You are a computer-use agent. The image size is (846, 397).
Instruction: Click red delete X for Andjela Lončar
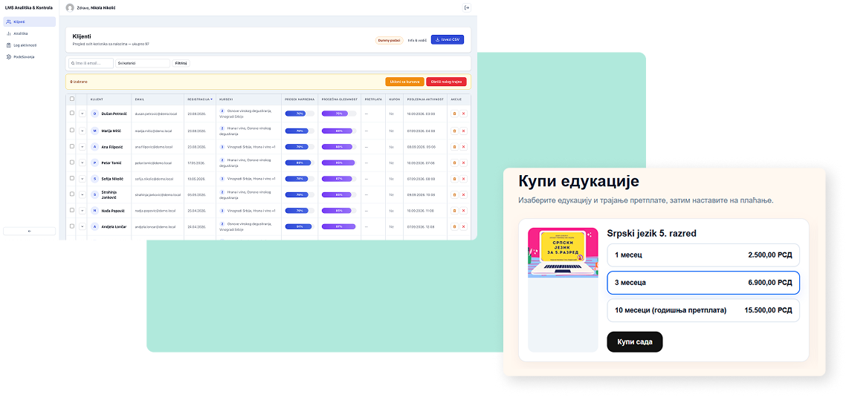pos(463,227)
